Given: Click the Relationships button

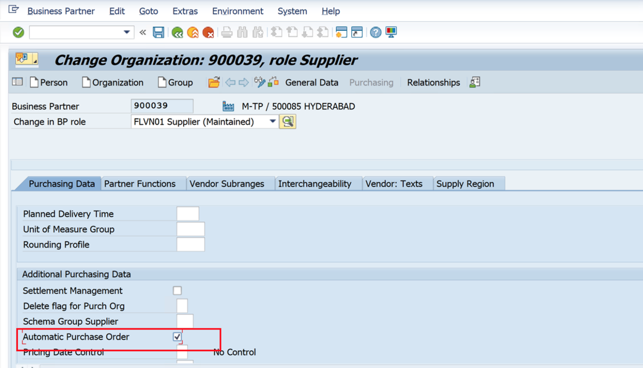Looking at the screenshot, I should coord(433,82).
